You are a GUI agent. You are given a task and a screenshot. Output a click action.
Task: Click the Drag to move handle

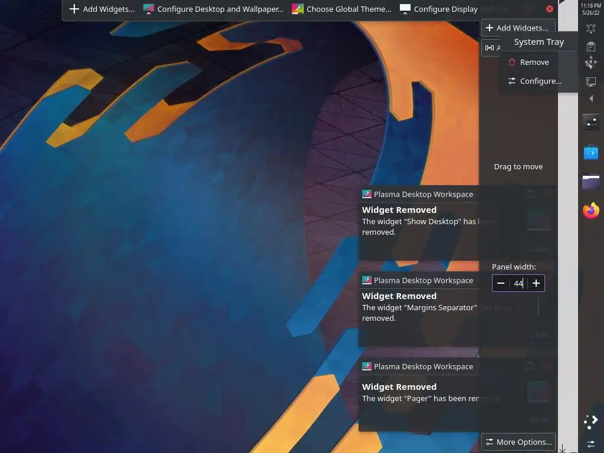click(x=518, y=166)
